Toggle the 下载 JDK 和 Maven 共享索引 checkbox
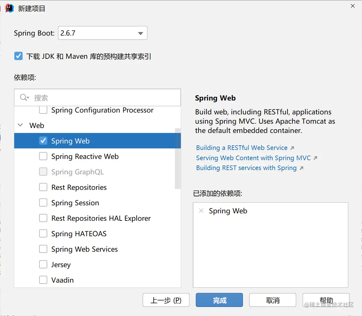Viewport: 362px width, 316px height. tap(19, 56)
